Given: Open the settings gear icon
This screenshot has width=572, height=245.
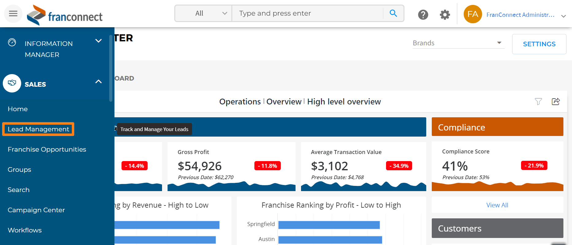Looking at the screenshot, I should (x=445, y=14).
